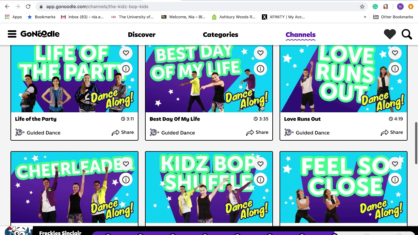The height and width of the screenshot is (235, 418).
Task: Go to the Discover tab
Action: 142,35
